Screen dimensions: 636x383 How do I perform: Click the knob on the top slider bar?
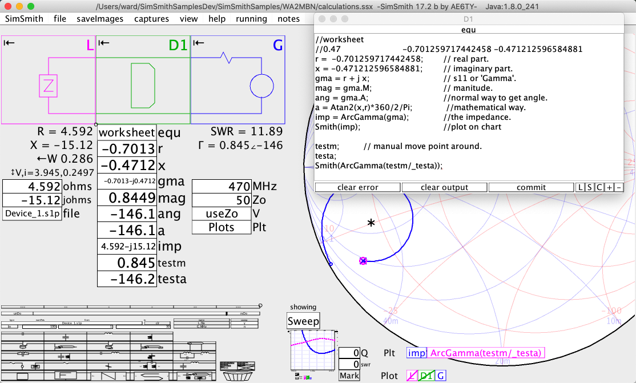[x=260, y=305]
